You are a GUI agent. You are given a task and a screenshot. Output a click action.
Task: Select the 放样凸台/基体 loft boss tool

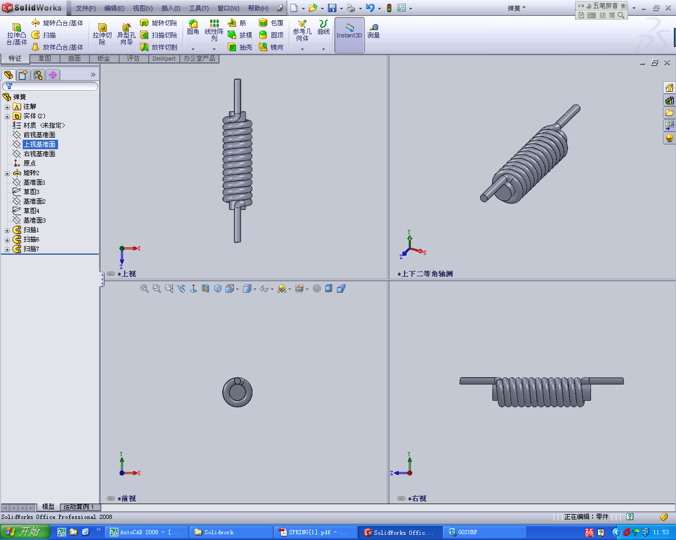(58, 47)
